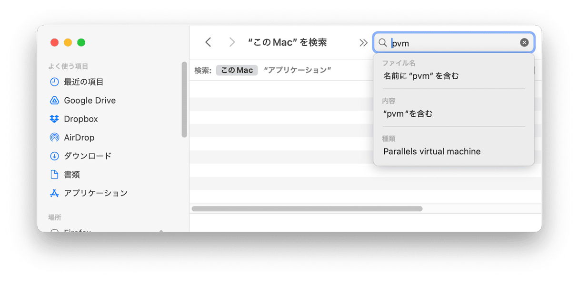Image resolution: width=579 pixels, height=281 pixels.
Task: Click the horizontal scrollbar under results
Action: (x=307, y=209)
